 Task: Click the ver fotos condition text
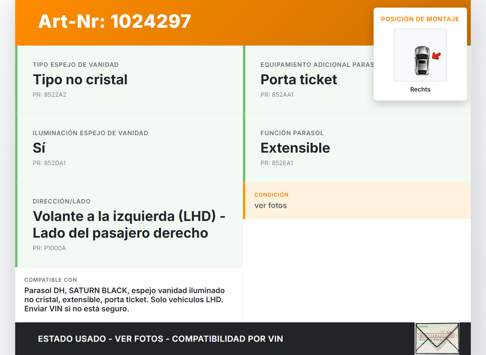[270, 205]
